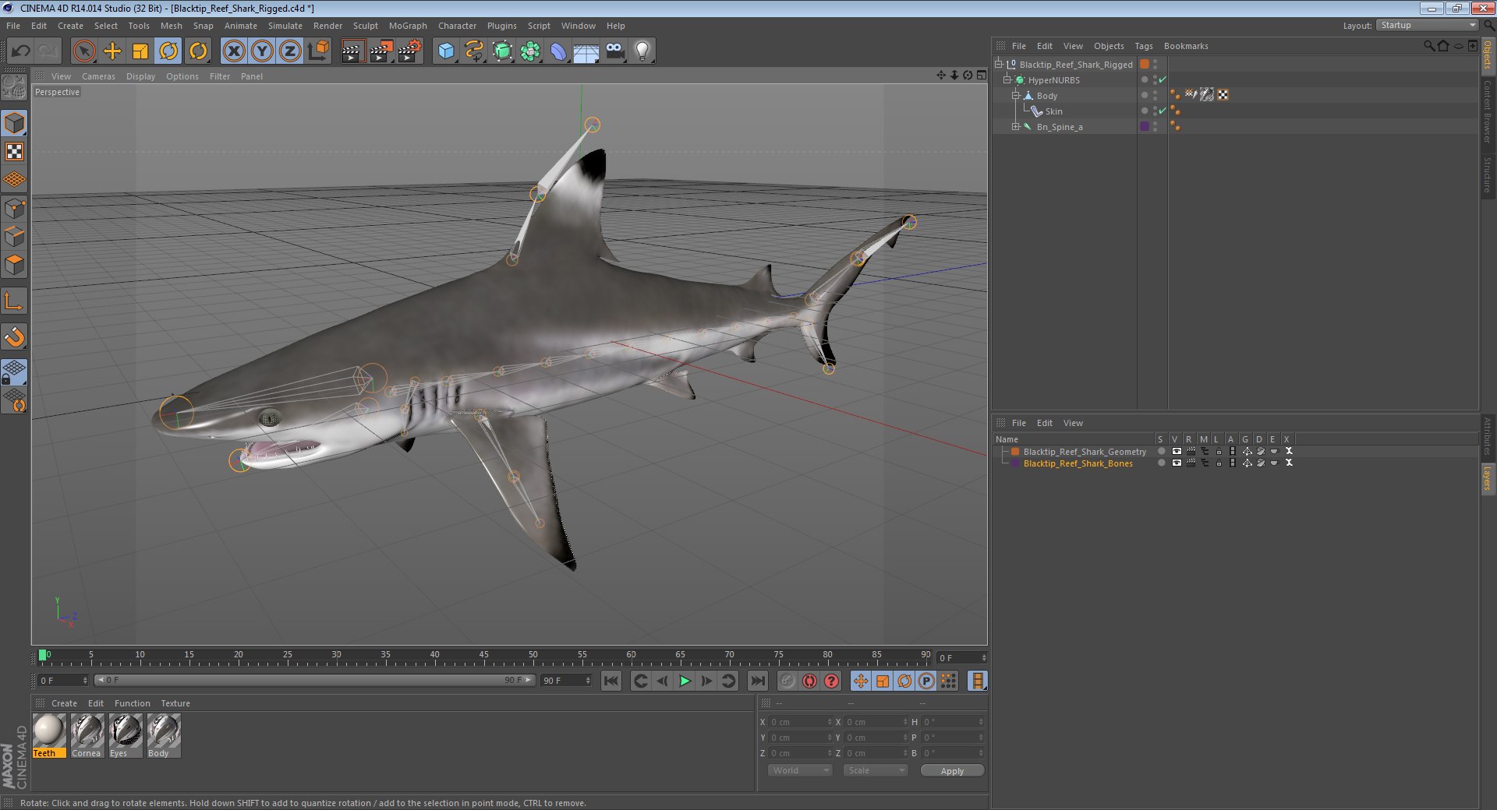Open viewport Cameras menu
The image size is (1497, 810).
[x=98, y=76]
